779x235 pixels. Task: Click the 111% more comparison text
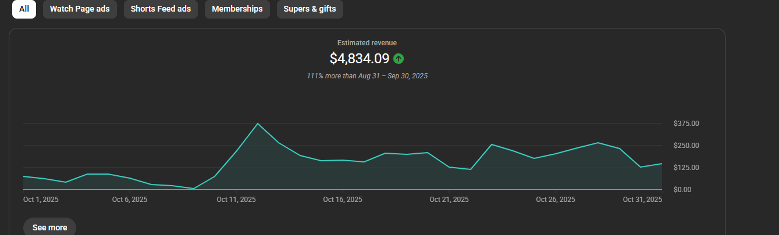pos(367,76)
